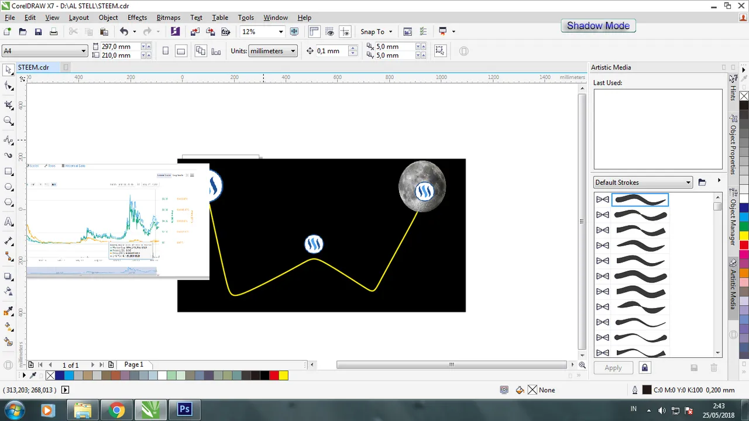
Task: Toggle the lock icon beside Apply
Action: (644, 368)
